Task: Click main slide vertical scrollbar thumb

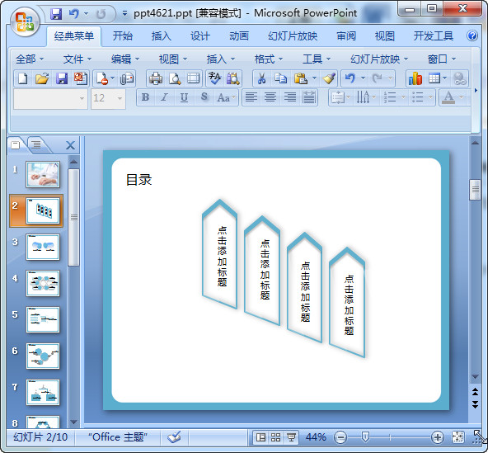Action: (x=475, y=190)
